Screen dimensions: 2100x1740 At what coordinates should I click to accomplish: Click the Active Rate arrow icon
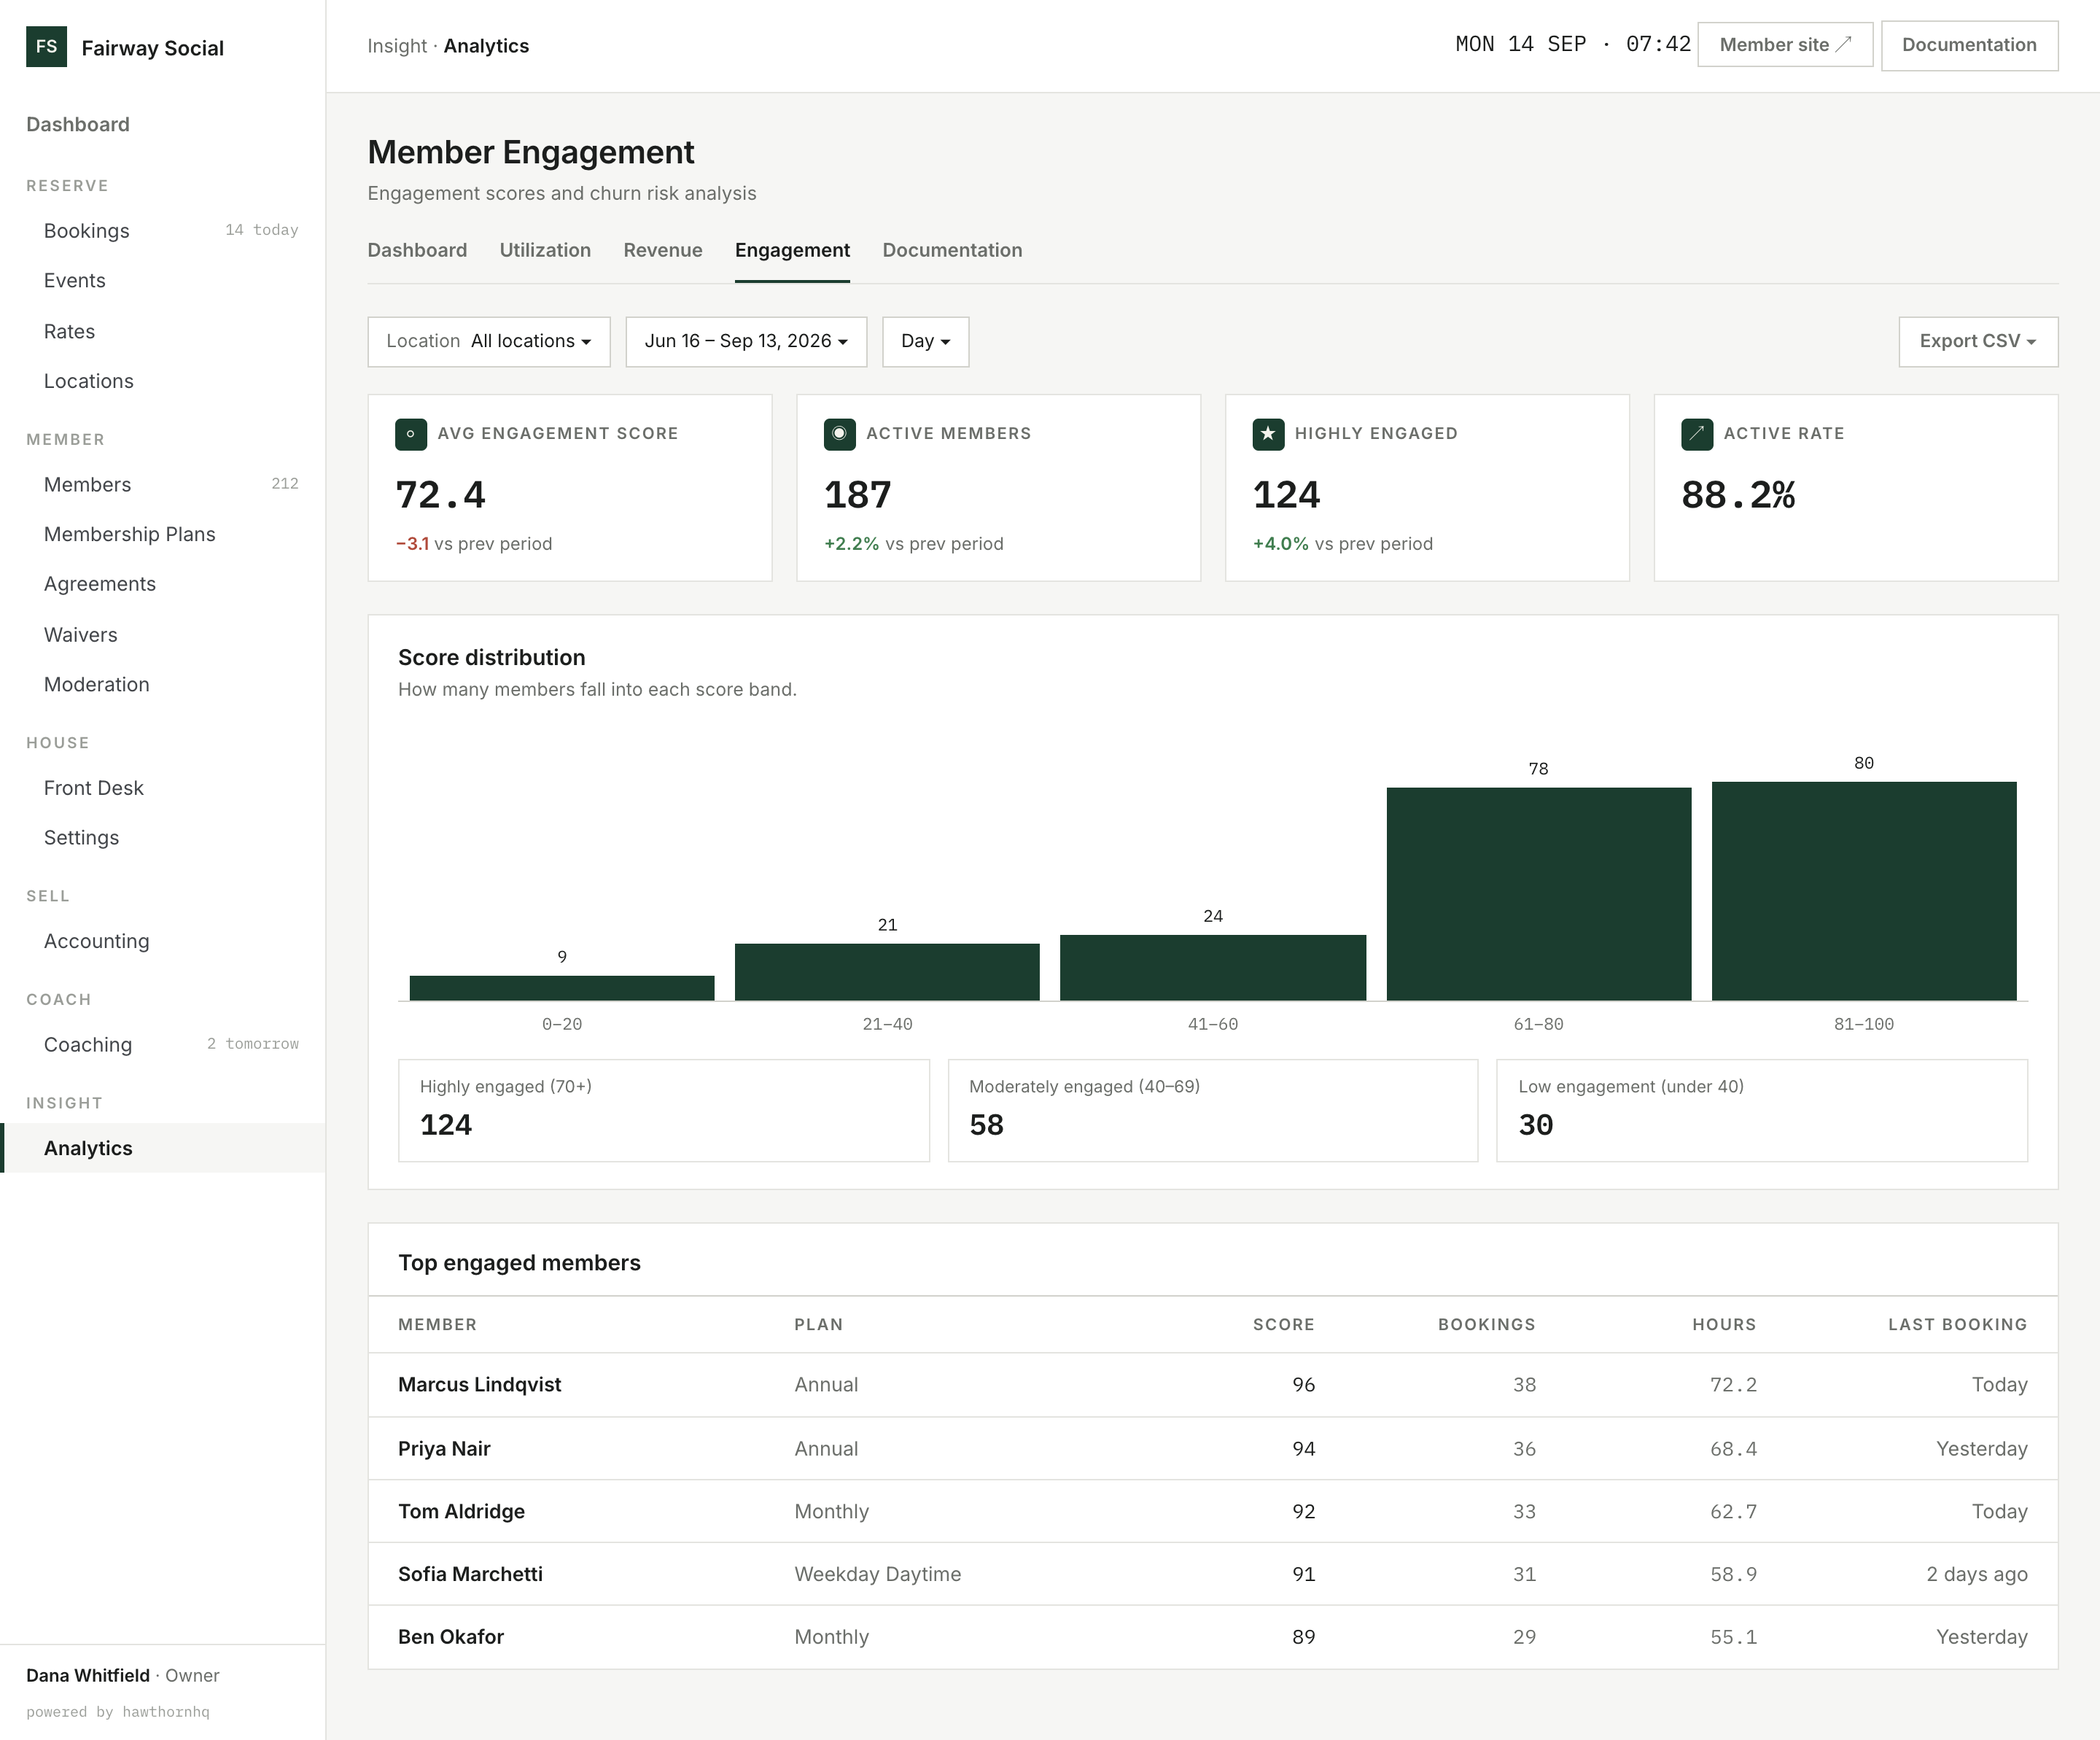click(x=1697, y=434)
